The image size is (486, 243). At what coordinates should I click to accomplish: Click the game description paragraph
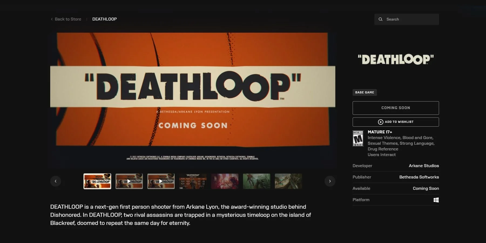click(x=181, y=215)
